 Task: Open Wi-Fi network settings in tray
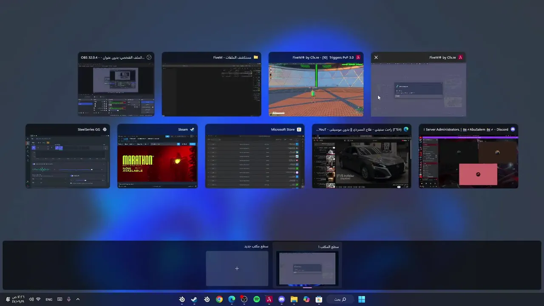[38, 299]
